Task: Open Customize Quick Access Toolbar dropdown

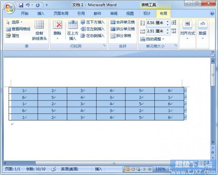Action: click(47, 5)
